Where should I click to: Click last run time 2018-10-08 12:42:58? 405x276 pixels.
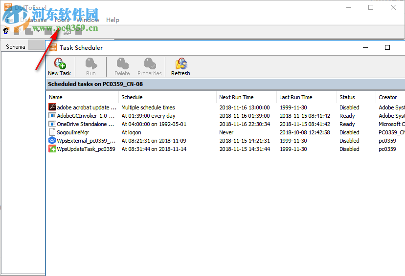click(305, 132)
